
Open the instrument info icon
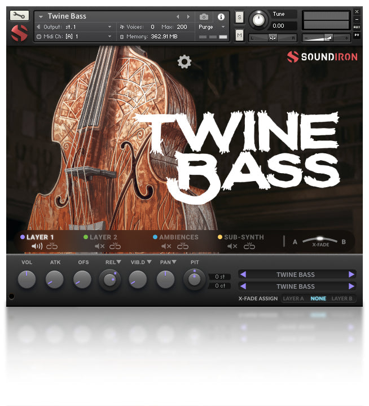coord(221,17)
